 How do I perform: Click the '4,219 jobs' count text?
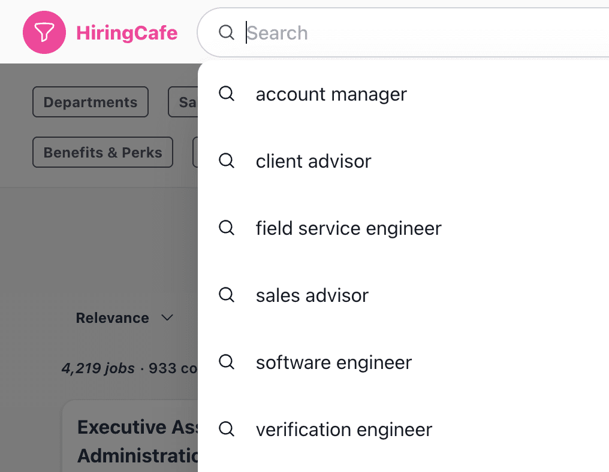pos(98,368)
